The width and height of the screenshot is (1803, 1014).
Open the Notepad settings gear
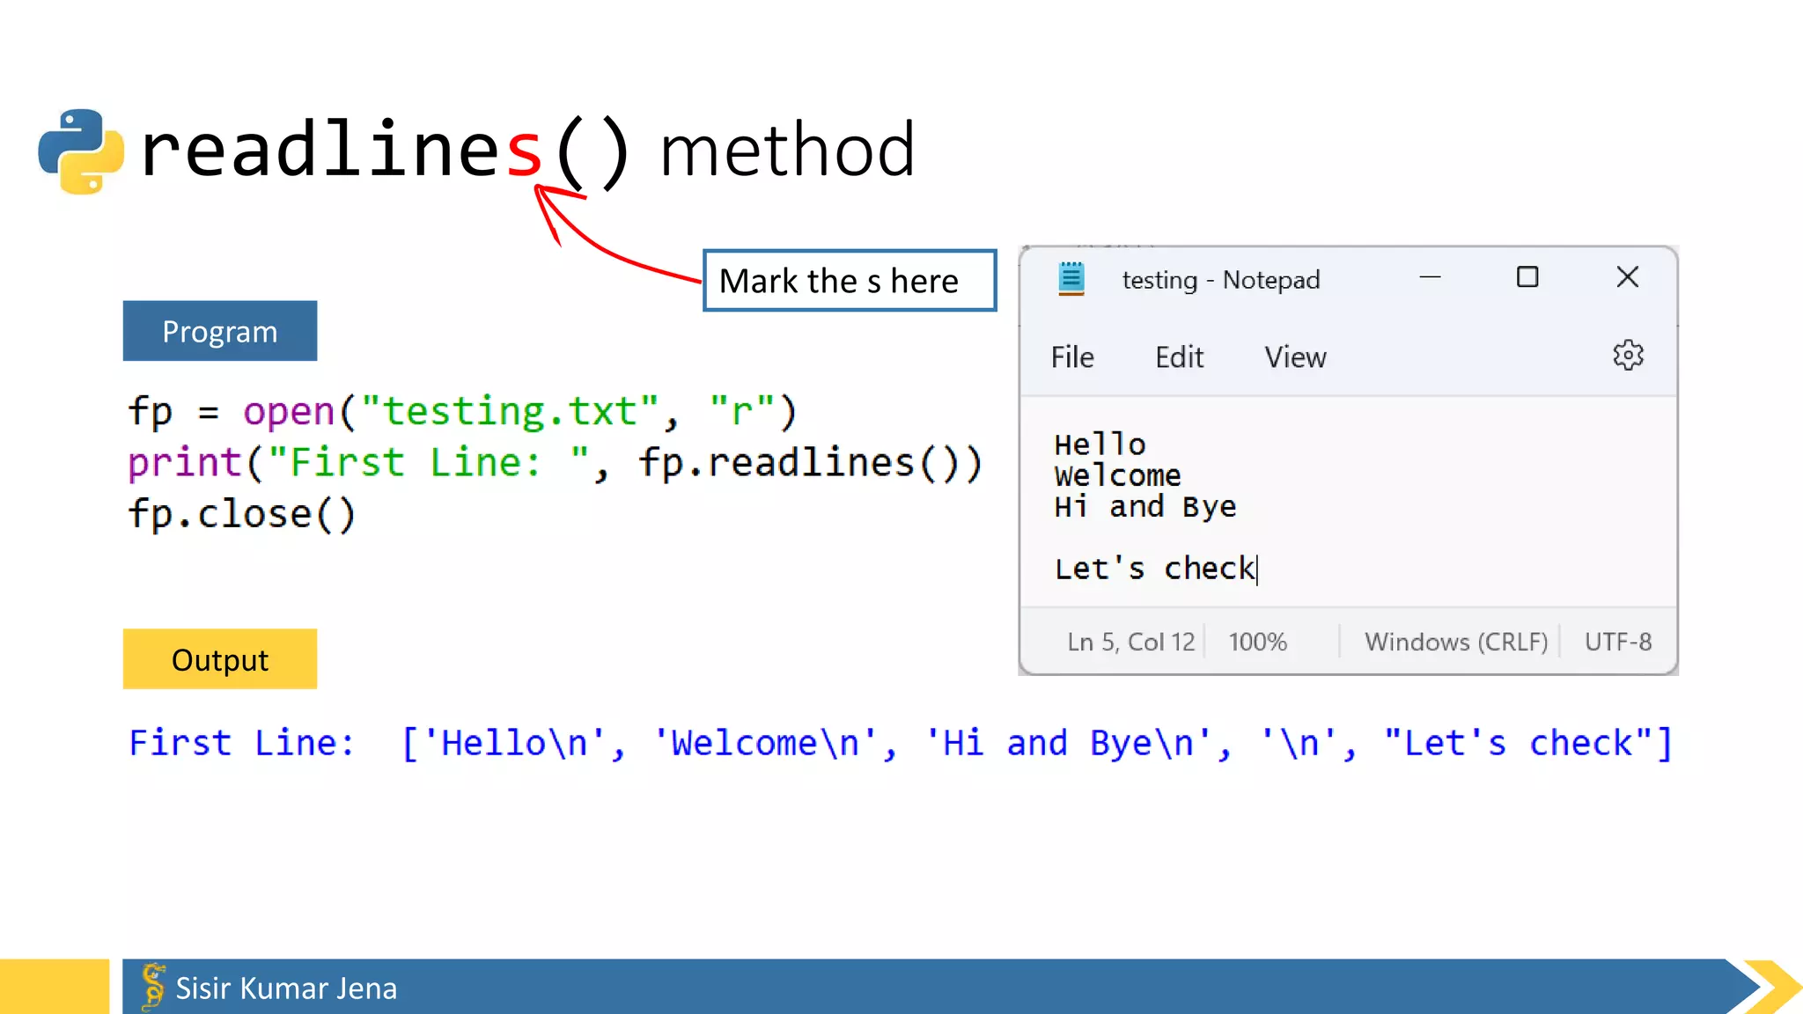tap(1628, 356)
